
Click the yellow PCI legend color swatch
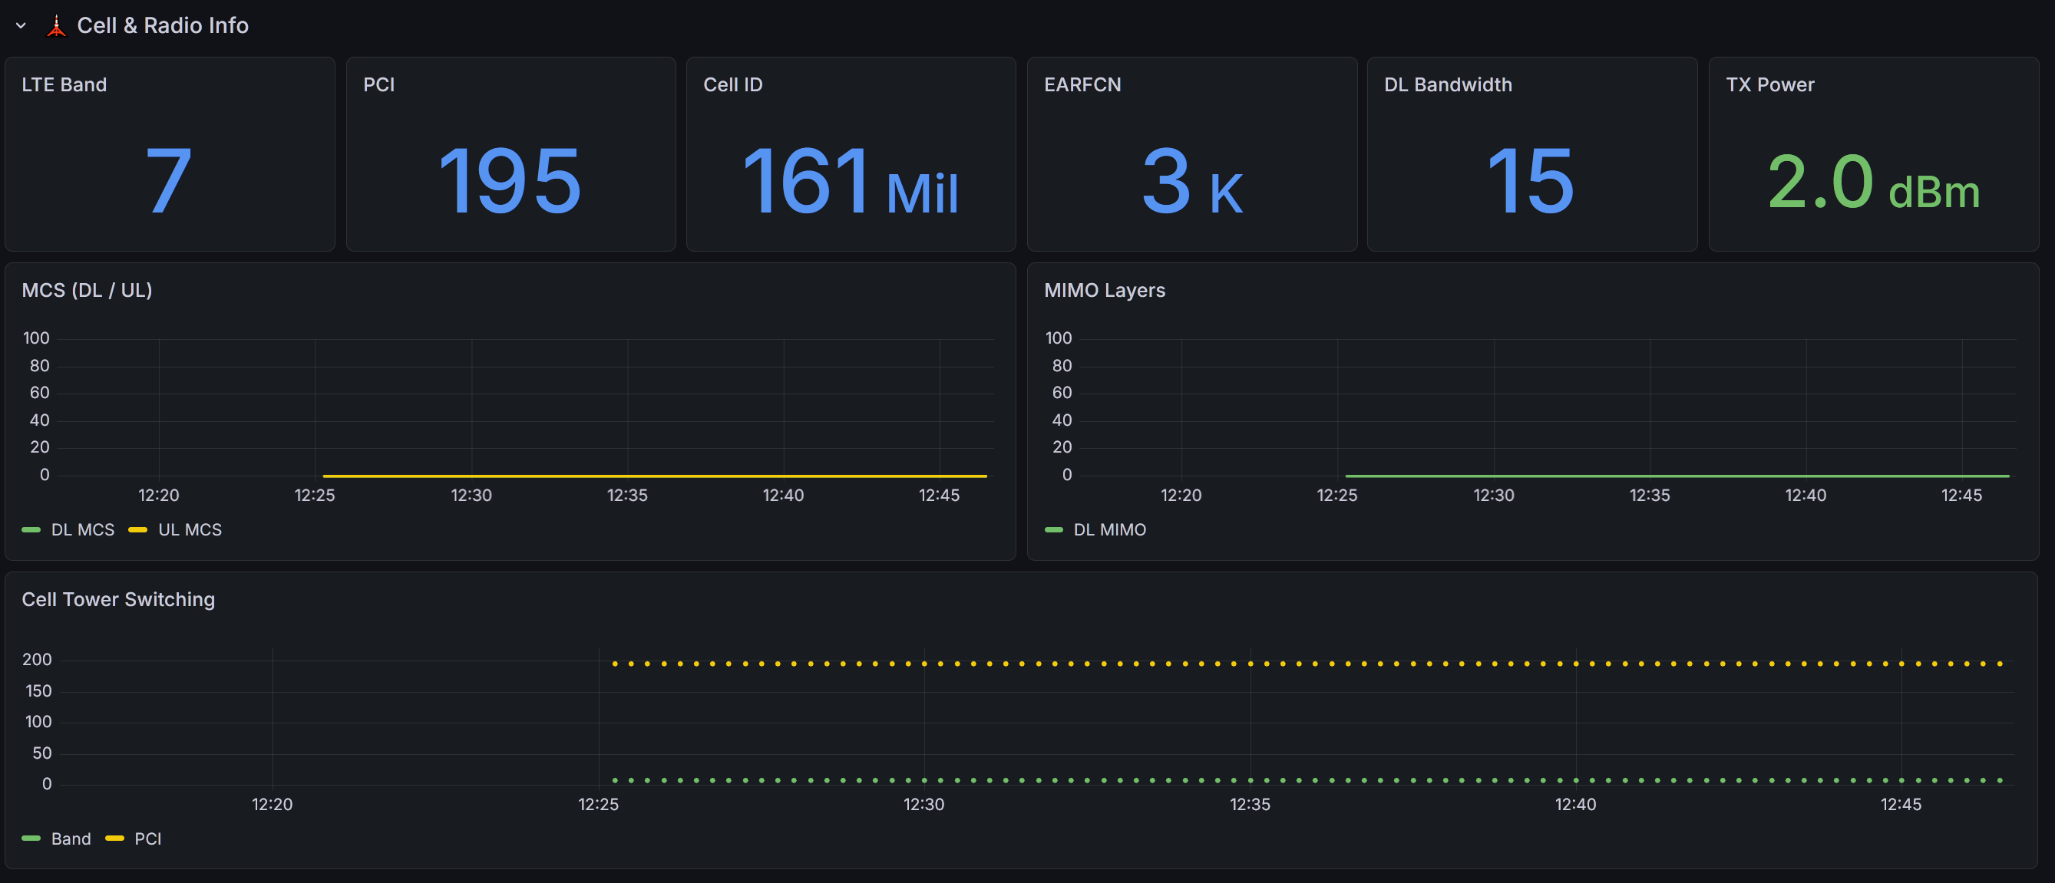(x=114, y=839)
